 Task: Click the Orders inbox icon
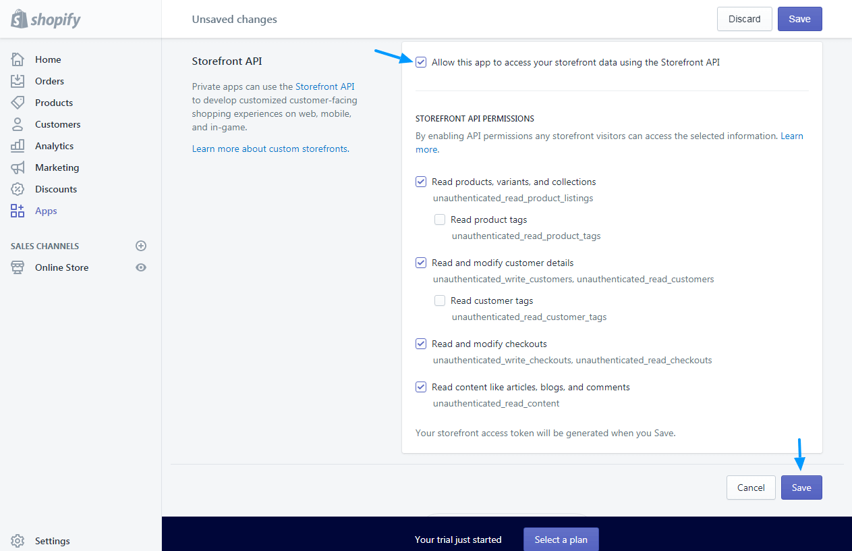tap(18, 81)
